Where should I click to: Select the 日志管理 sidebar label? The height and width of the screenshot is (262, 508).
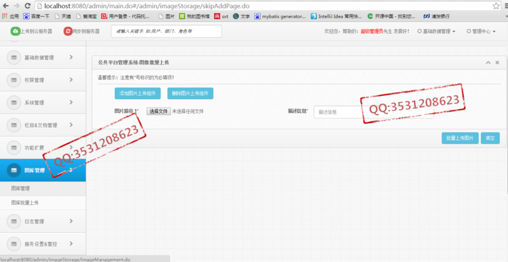click(x=34, y=222)
